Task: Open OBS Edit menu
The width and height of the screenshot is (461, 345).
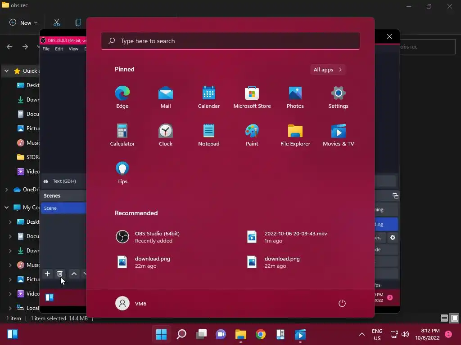Action: point(59,49)
